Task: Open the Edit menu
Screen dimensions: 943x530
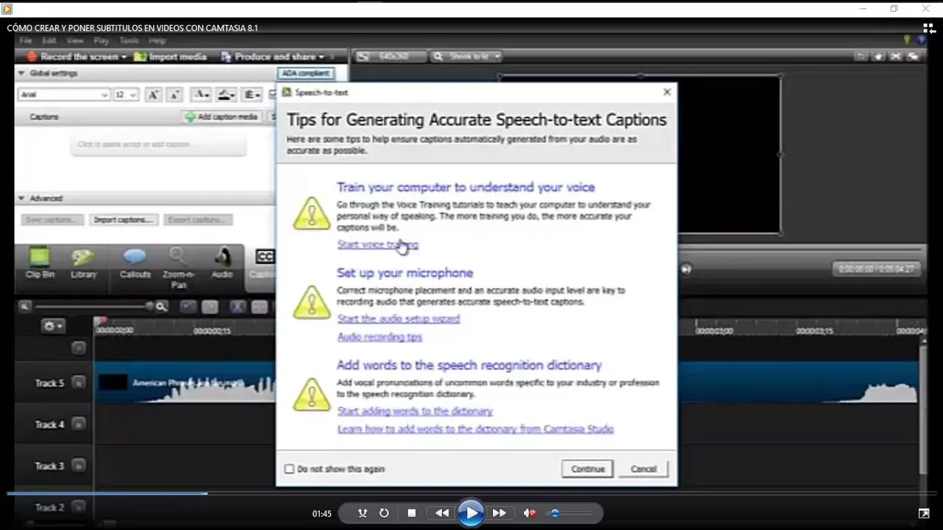Action: (x=49, y=41)
